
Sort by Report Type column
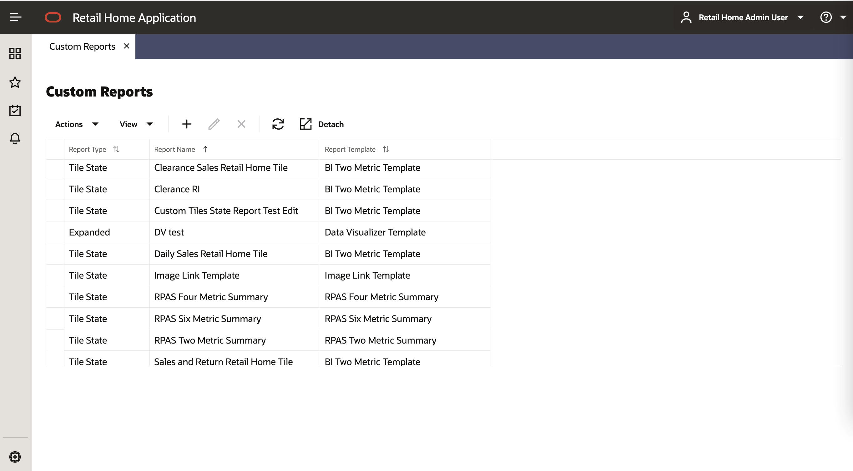coord(116,150)
